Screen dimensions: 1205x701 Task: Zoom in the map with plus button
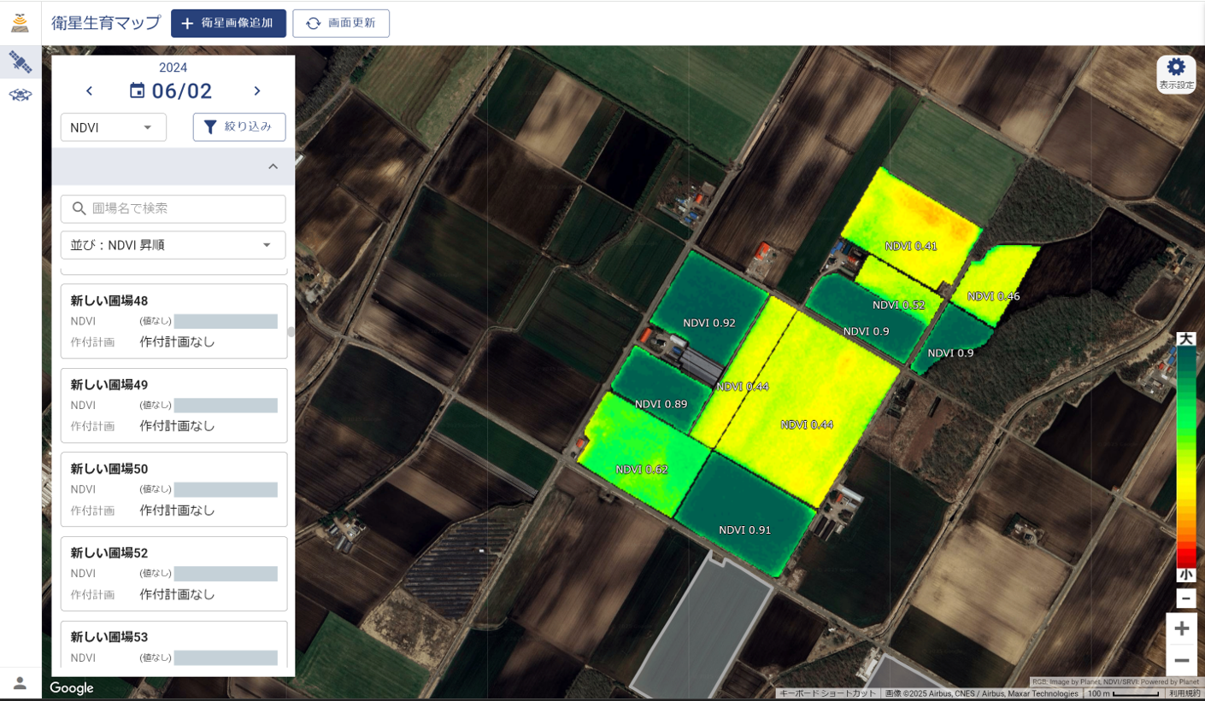coord(1181,629)
